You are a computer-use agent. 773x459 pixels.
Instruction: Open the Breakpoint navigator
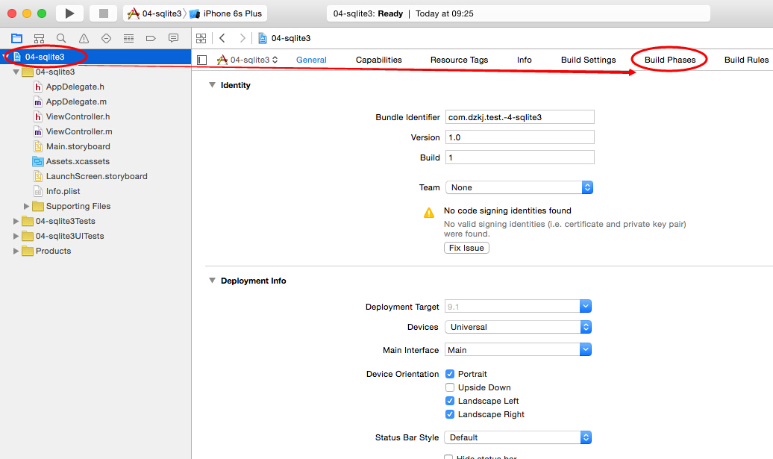tap(151, 38)
